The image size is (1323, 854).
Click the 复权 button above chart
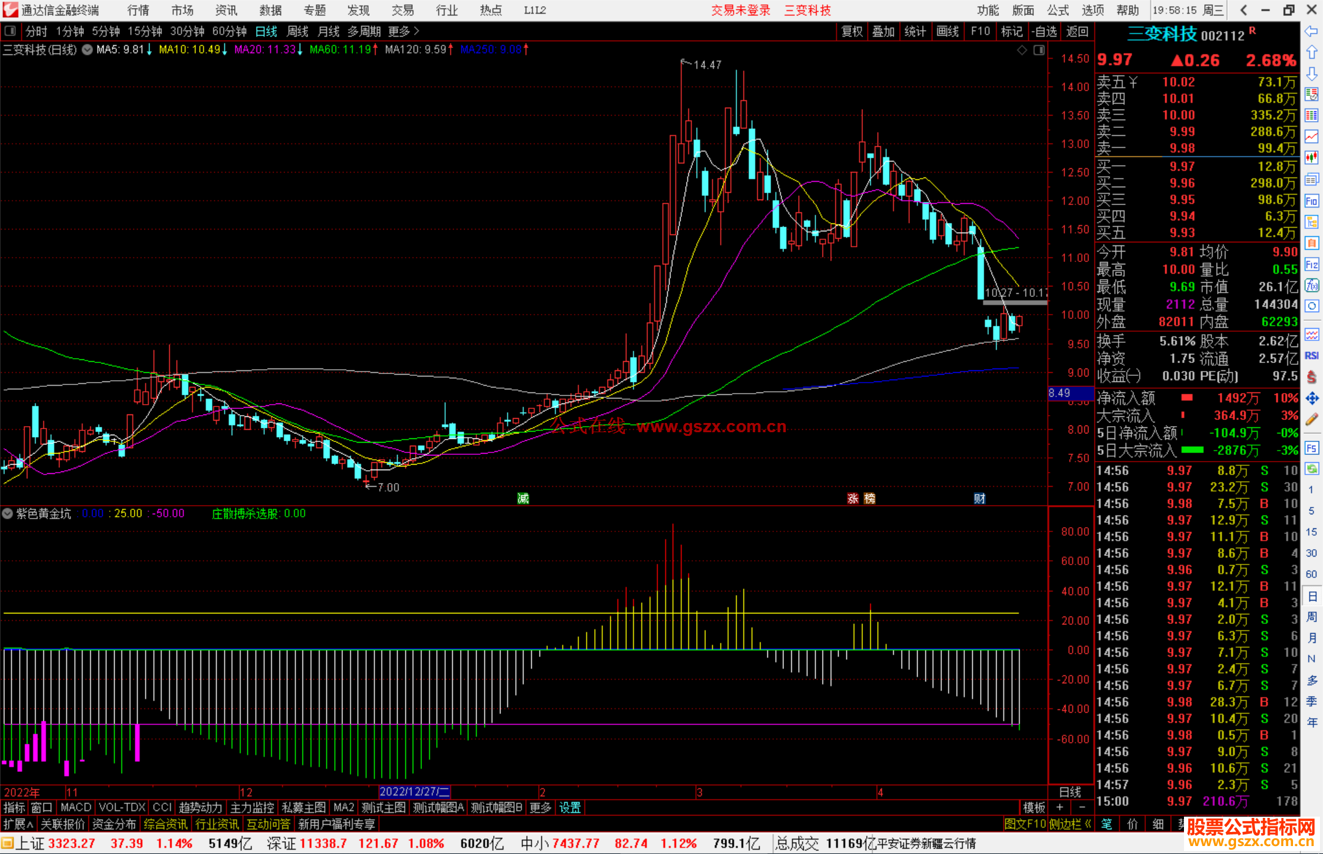(852, 31)
